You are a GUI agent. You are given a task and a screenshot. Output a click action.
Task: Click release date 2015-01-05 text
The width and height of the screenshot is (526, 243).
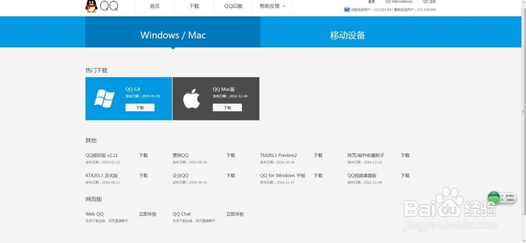150,97
